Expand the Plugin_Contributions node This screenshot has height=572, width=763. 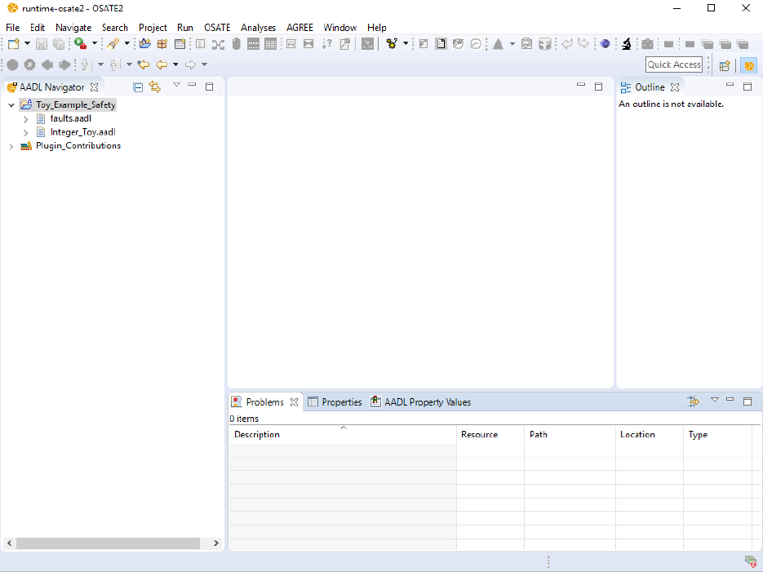(11, 147)
